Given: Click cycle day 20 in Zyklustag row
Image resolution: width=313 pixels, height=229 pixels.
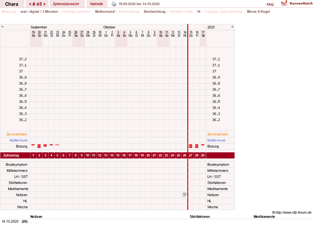Looking at the screenshot, I should coord(148,155).
